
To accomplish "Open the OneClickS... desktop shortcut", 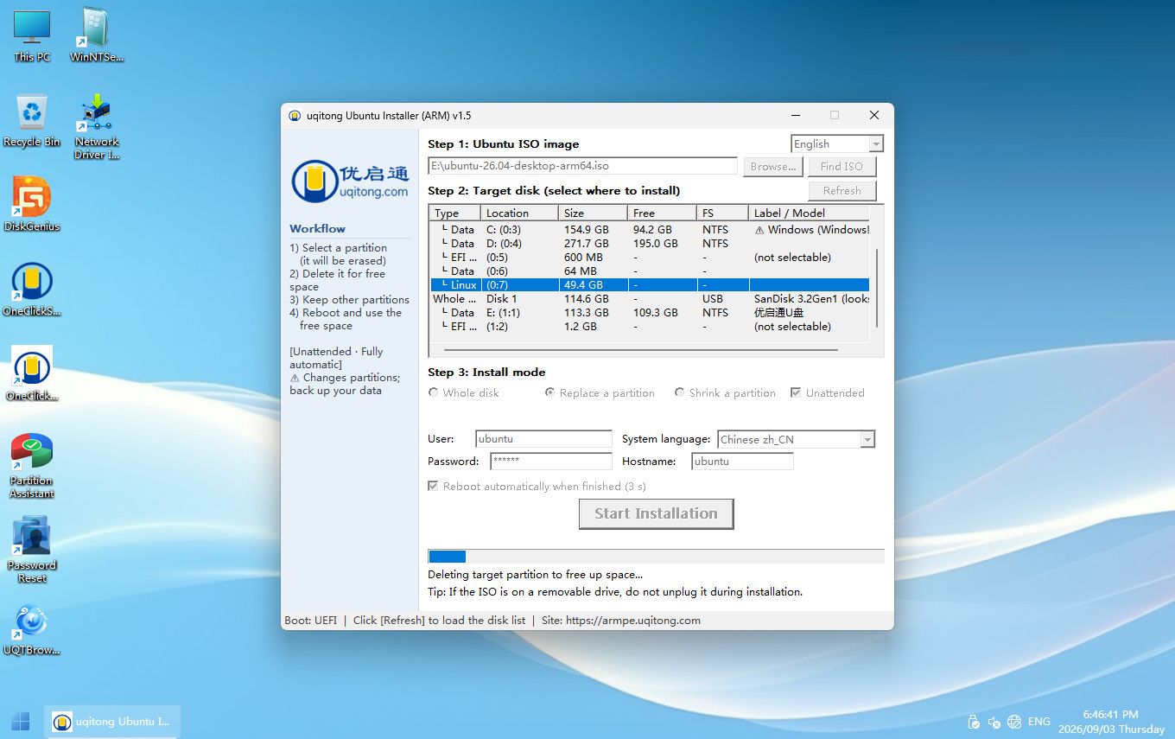I will coord(32,290).
